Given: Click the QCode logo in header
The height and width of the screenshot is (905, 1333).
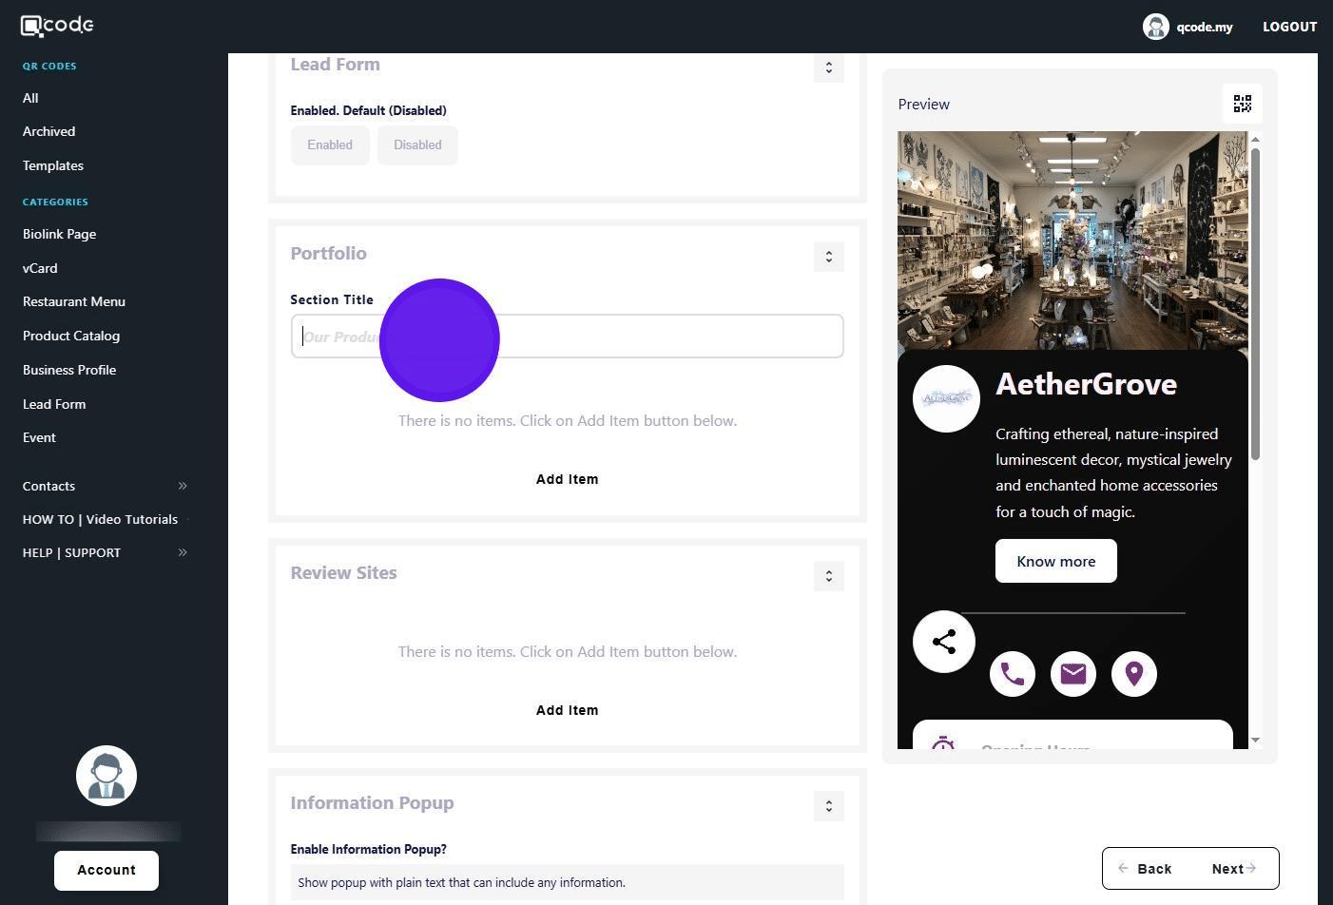Looking at the screenshot, I should (58, 26).
